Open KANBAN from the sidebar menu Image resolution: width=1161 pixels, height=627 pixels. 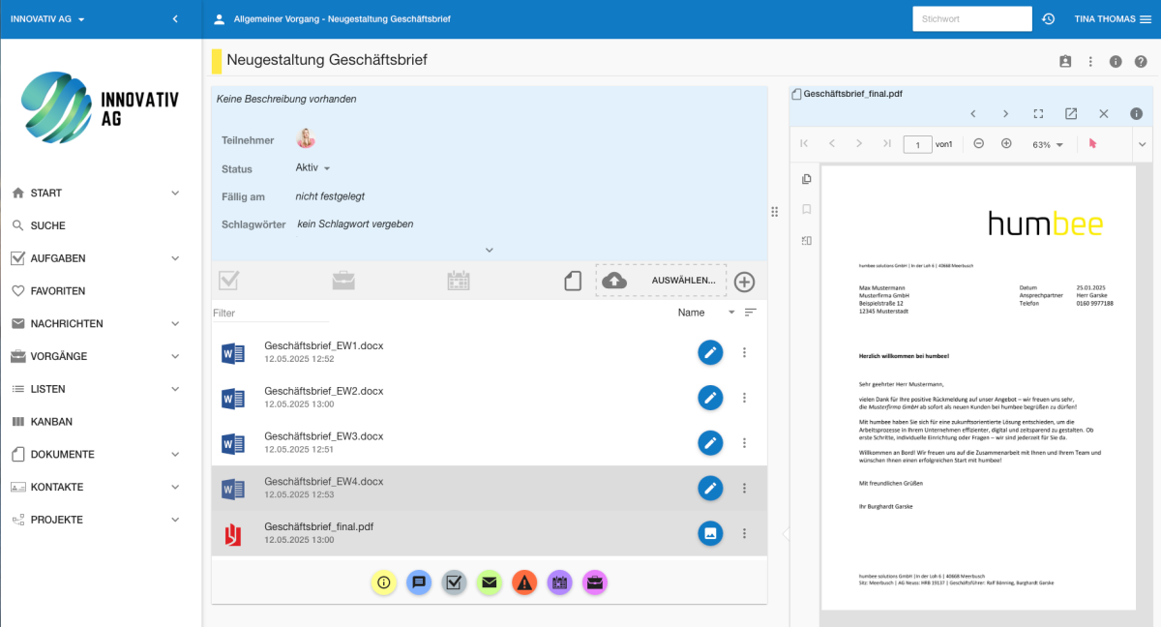(51, 422)
